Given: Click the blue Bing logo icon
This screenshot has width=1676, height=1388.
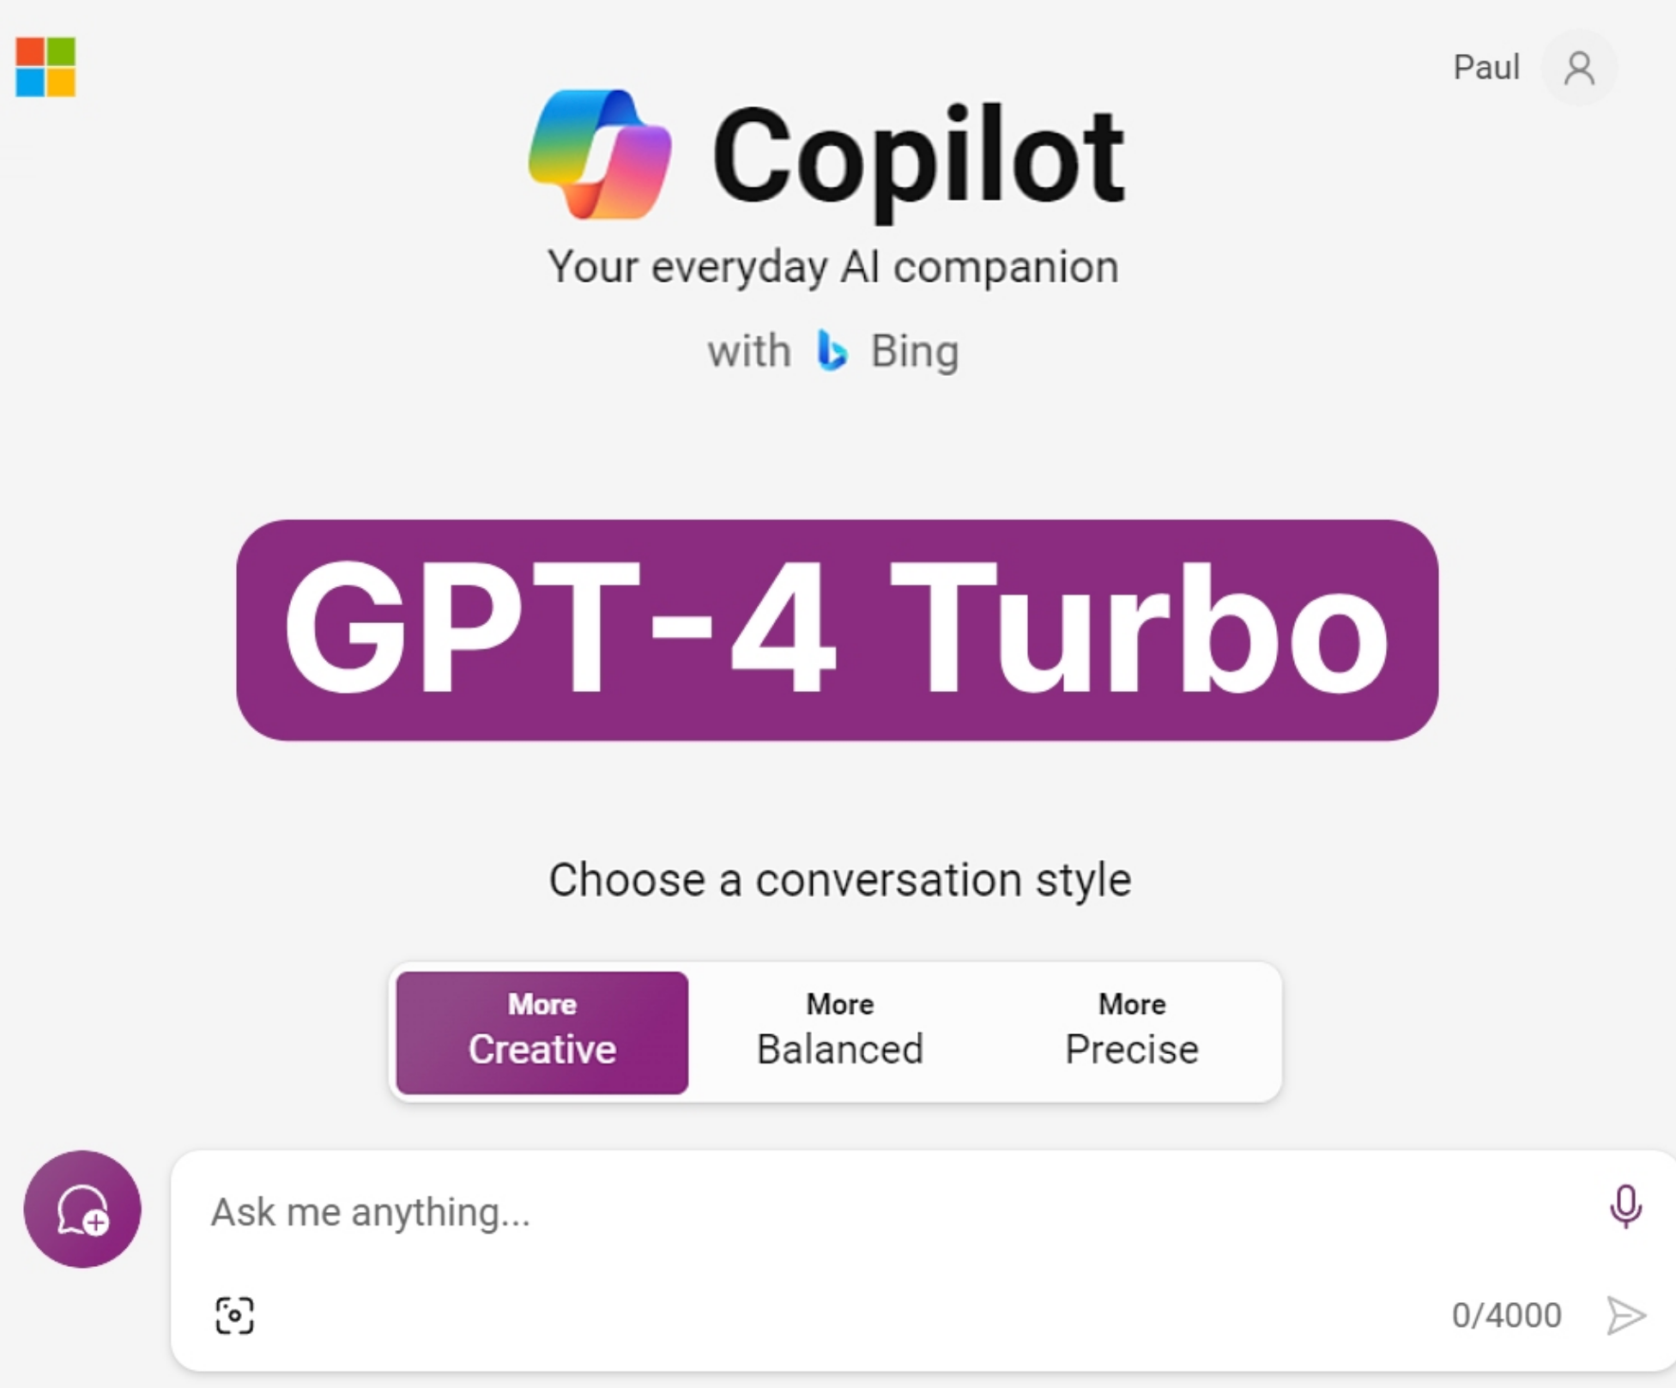Looking at the screenshot, I should pyautogui.click(x=832, y=350).
